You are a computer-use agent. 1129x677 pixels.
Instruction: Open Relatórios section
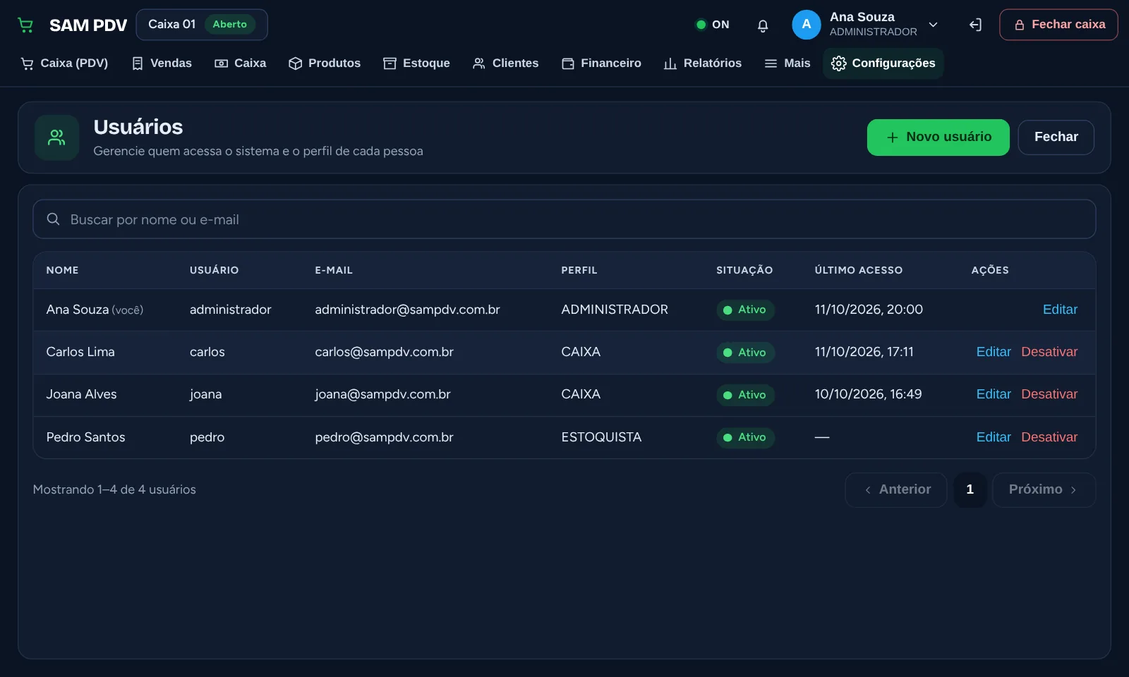[x=703, y=63]
